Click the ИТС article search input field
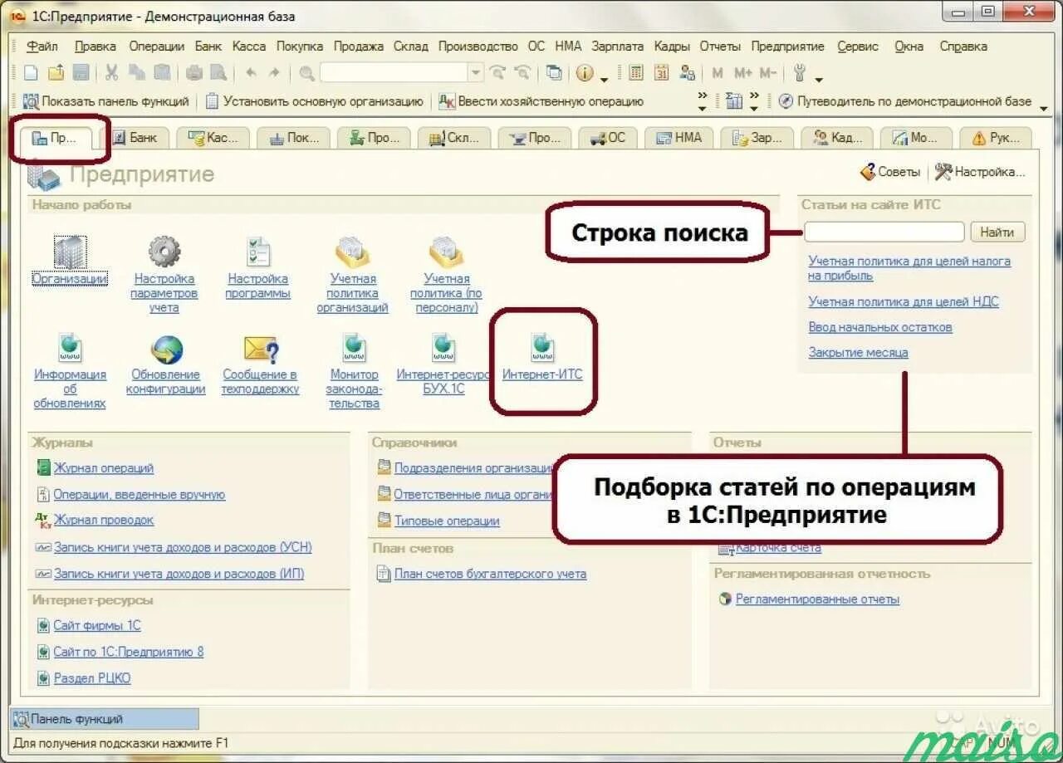The width and height of the screenshot is (1063, 763). (884, 232)
